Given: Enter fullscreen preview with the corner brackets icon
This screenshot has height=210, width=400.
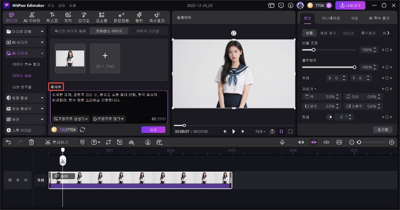Looking at the screenshot, I should tap(290, 131).
